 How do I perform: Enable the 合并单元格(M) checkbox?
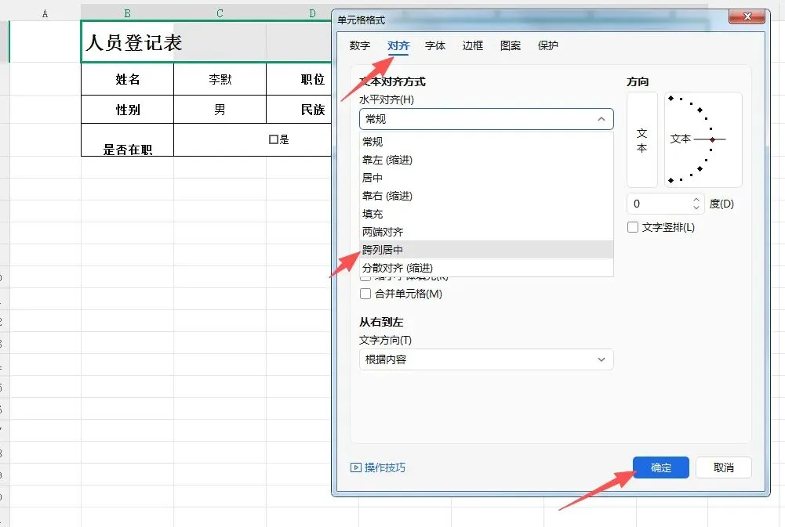click(x=365, y=294)
